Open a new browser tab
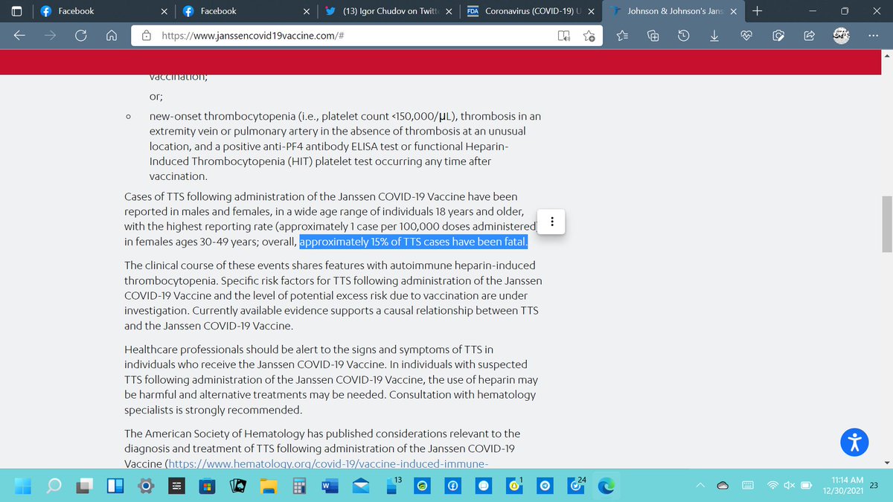The width and height of the screenshot is (893, 502). 757,11
